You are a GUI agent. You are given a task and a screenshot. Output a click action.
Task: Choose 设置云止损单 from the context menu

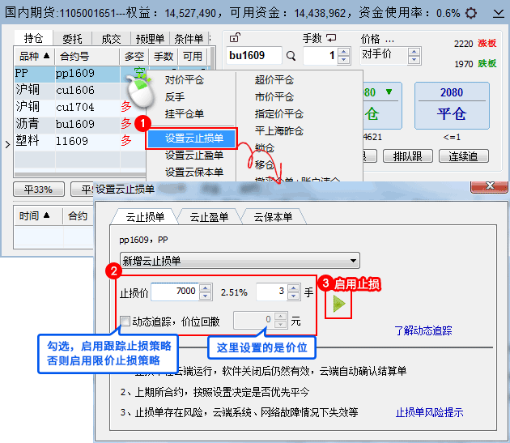(x=194, y=138)
